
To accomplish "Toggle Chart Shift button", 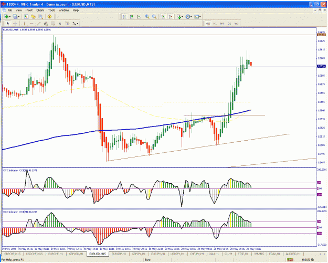I will pyautogui.click(x=170, y=16).
